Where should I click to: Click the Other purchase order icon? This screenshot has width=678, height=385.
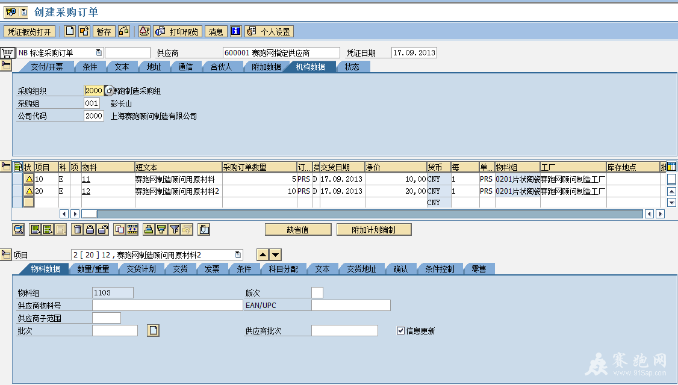84,31
